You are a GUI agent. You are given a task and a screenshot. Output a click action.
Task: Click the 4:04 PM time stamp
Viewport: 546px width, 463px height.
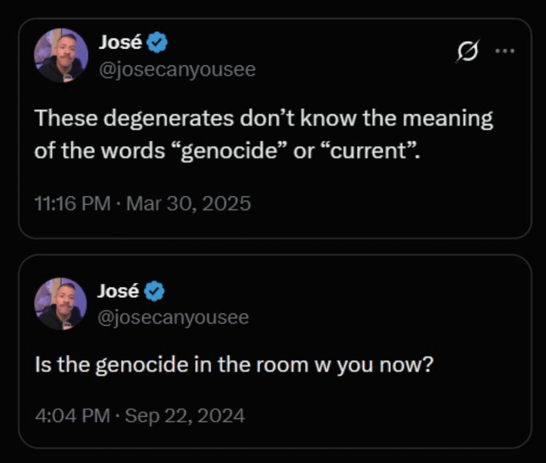click(x=72, y=416)
